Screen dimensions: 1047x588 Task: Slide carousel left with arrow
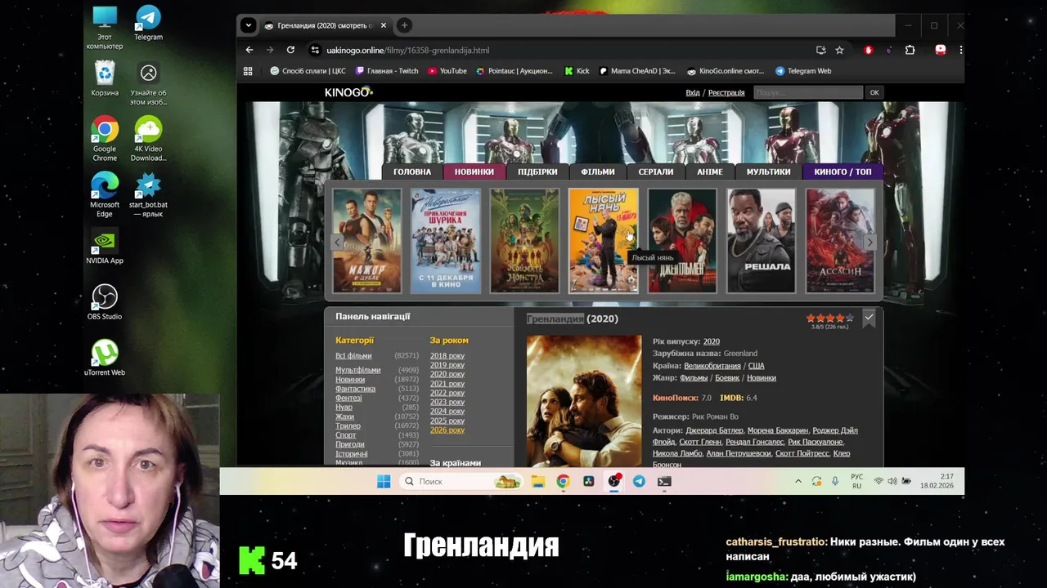coord(337,242)
